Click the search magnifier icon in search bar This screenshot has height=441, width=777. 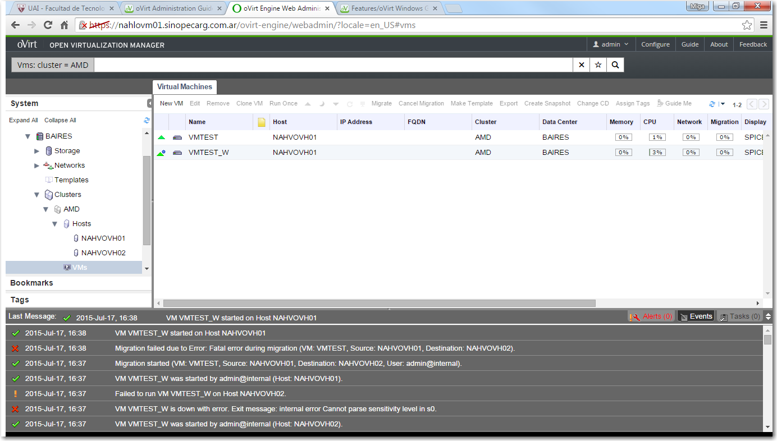(x=615, y=65)
